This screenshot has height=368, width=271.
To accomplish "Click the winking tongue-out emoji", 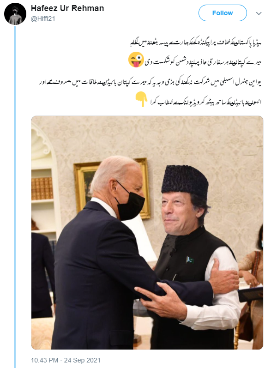I will tap(136, 60).
